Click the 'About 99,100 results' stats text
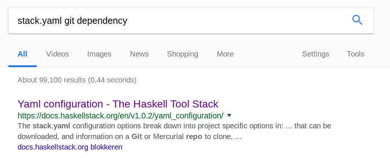 (x=77, y=80)
